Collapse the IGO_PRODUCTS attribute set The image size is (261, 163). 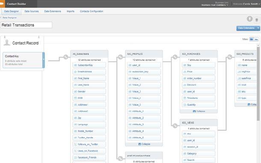tap(252, 104)
